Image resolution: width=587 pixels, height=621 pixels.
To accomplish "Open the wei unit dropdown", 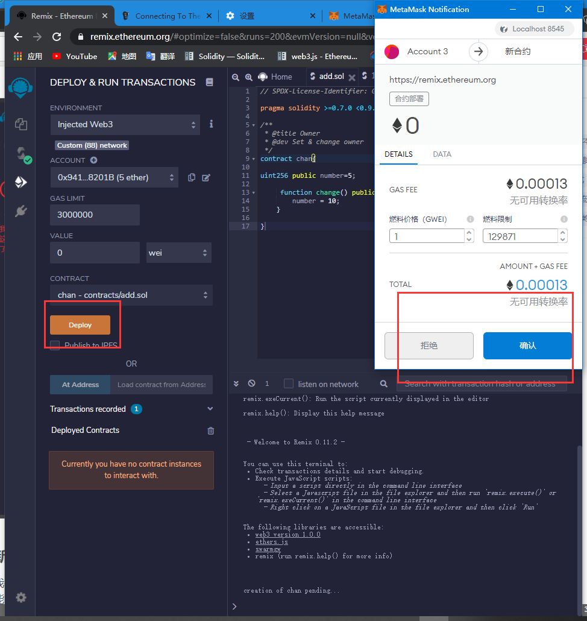I will [178, 253].
